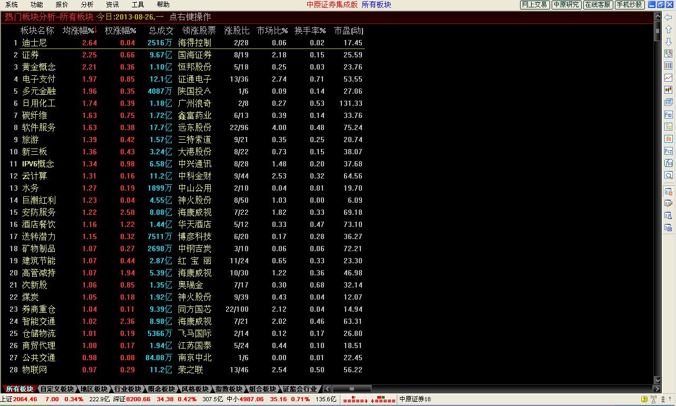Image resolution: width=676 pixels, height=406 pixels.
Task: Click the vertical scrollbar up arrow
Action: pos(657,16)
